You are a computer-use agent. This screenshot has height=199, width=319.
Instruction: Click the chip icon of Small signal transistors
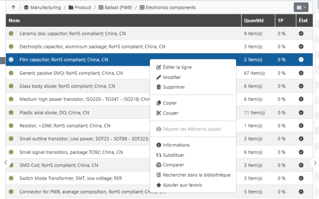(x=11, y=152)
